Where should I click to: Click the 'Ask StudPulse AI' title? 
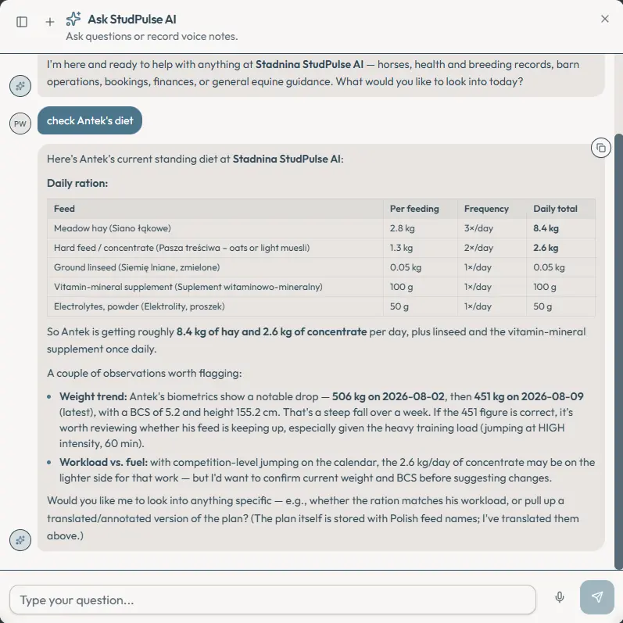132,19
